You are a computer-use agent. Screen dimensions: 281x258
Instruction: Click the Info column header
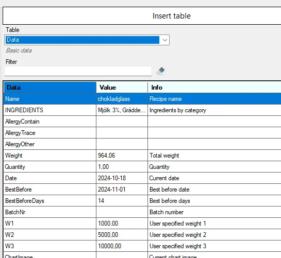click(214, 88)
